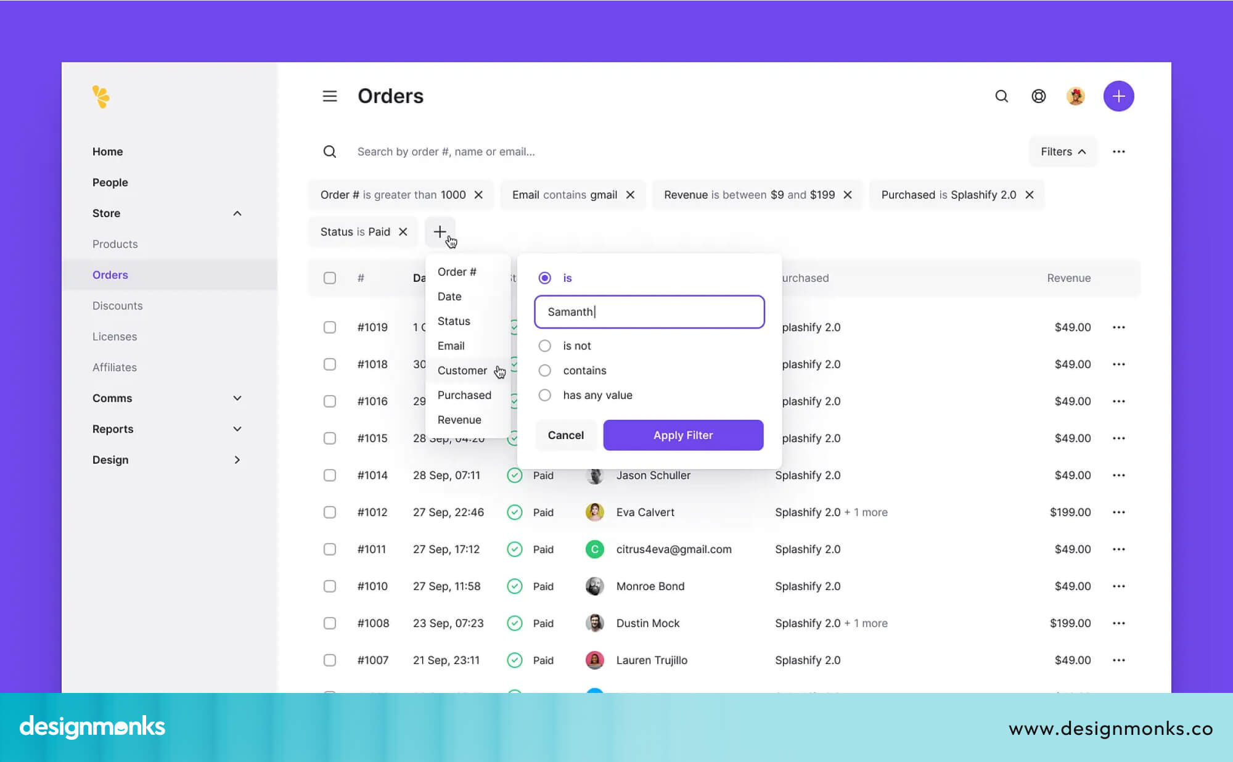Open row actions for order #1007
This screenshot has width=1233, height=762.
click(1119, 660)
